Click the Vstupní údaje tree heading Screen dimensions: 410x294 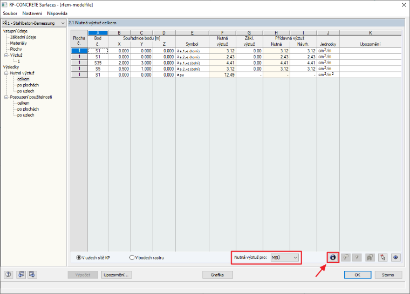(15, 31)
